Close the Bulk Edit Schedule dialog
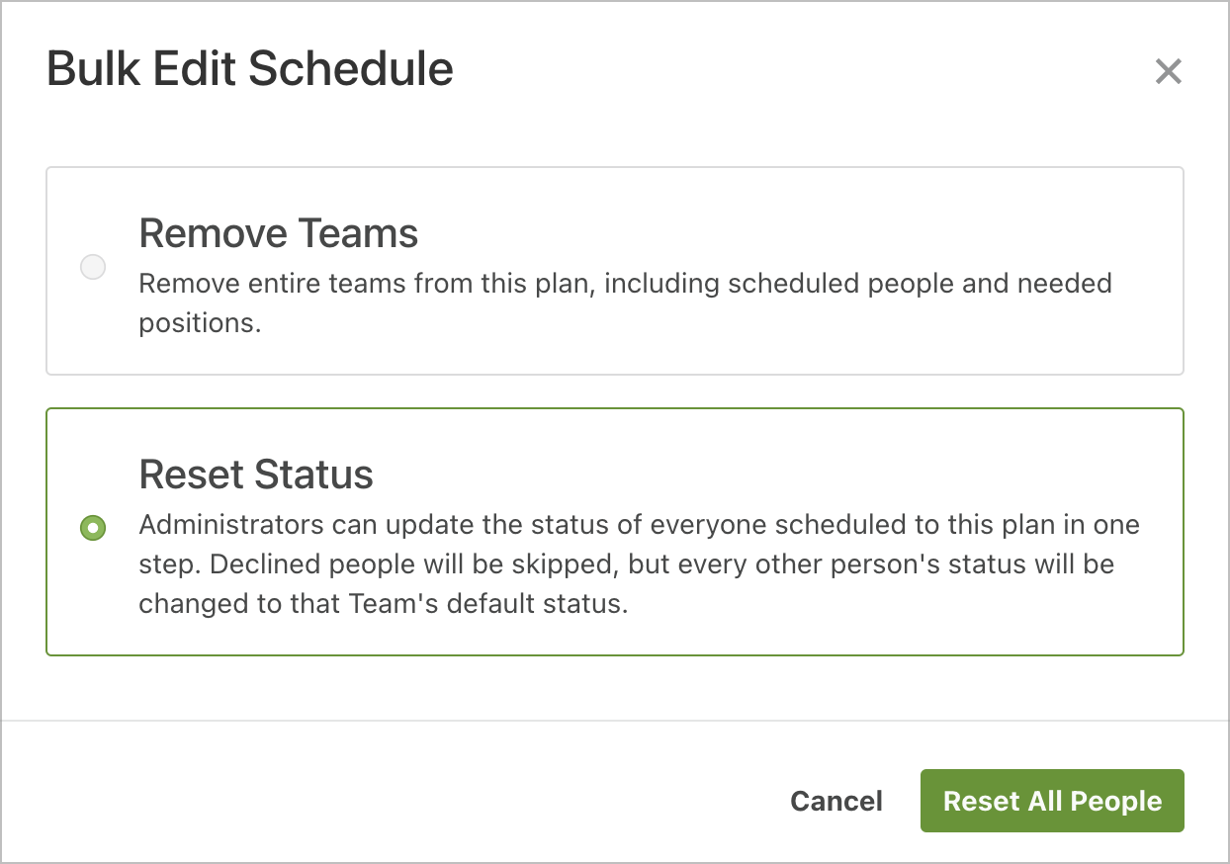The height and width of the screenshot is (864, 1230). [x=1168, y=71]
